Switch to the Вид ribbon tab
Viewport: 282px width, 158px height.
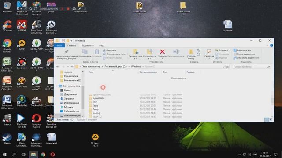[x=101, y=46]
